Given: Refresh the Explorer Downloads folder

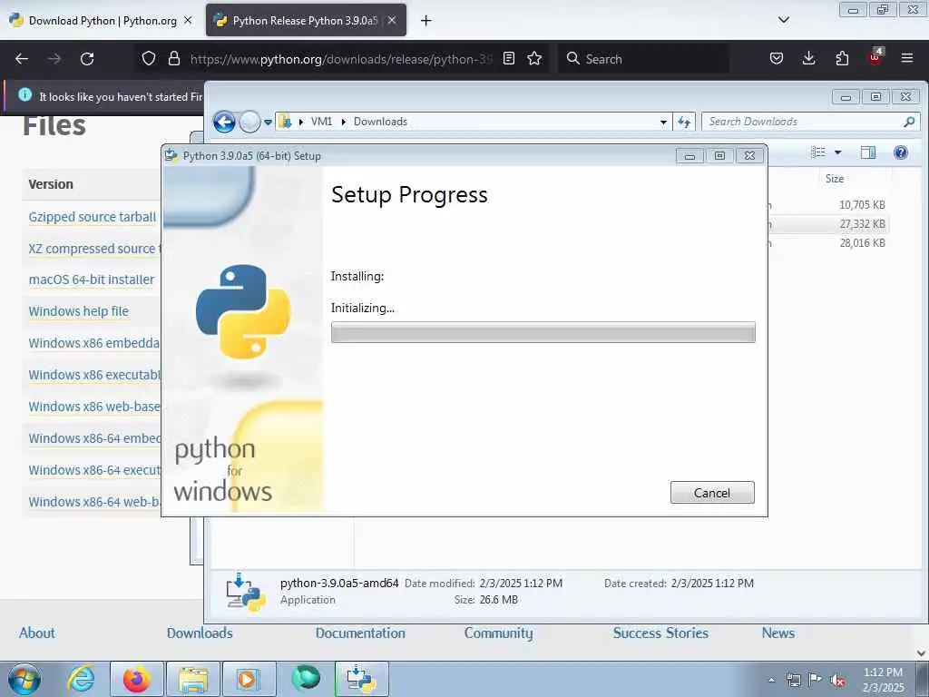Looking at the screenshot, I should (x=684, y=123).
